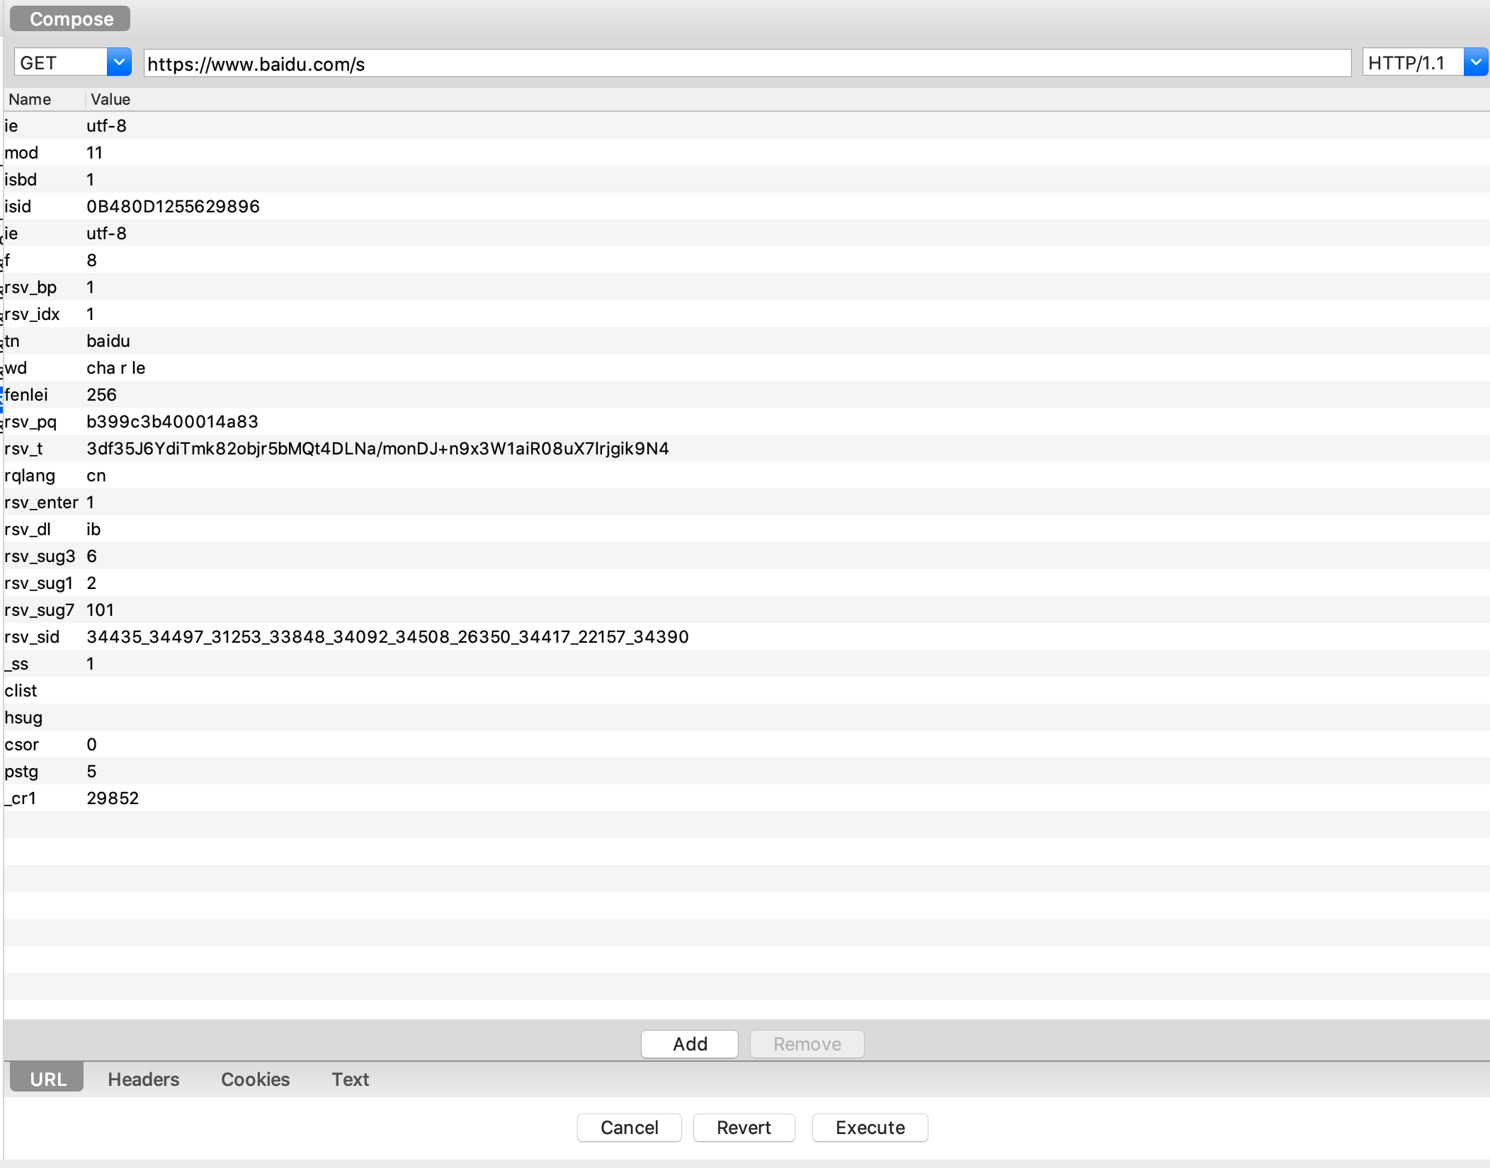The image size is (1490, 1168).
Task: Switch to the Cookies tab
Action: click(x=255, y=1079)
